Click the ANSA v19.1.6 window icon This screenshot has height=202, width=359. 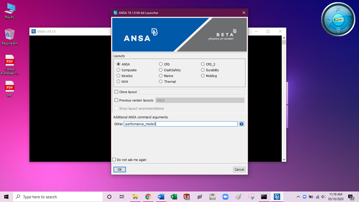33,31
